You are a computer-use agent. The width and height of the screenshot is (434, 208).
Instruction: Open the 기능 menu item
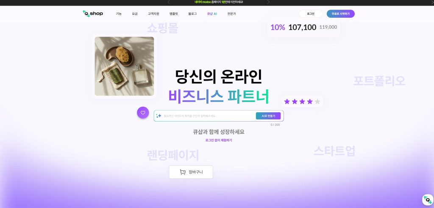coord(119,14)
